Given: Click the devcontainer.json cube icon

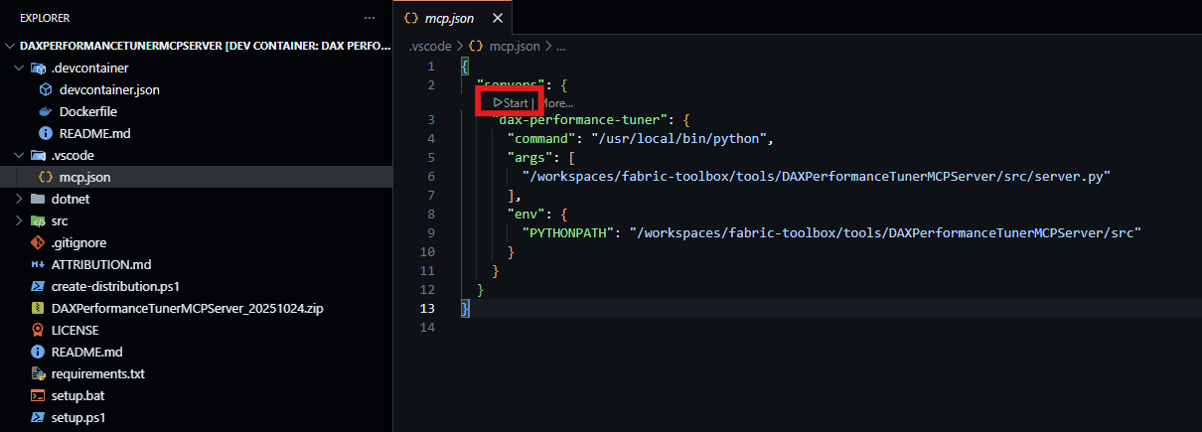Looking at the screenshot, I should point(45,89).
